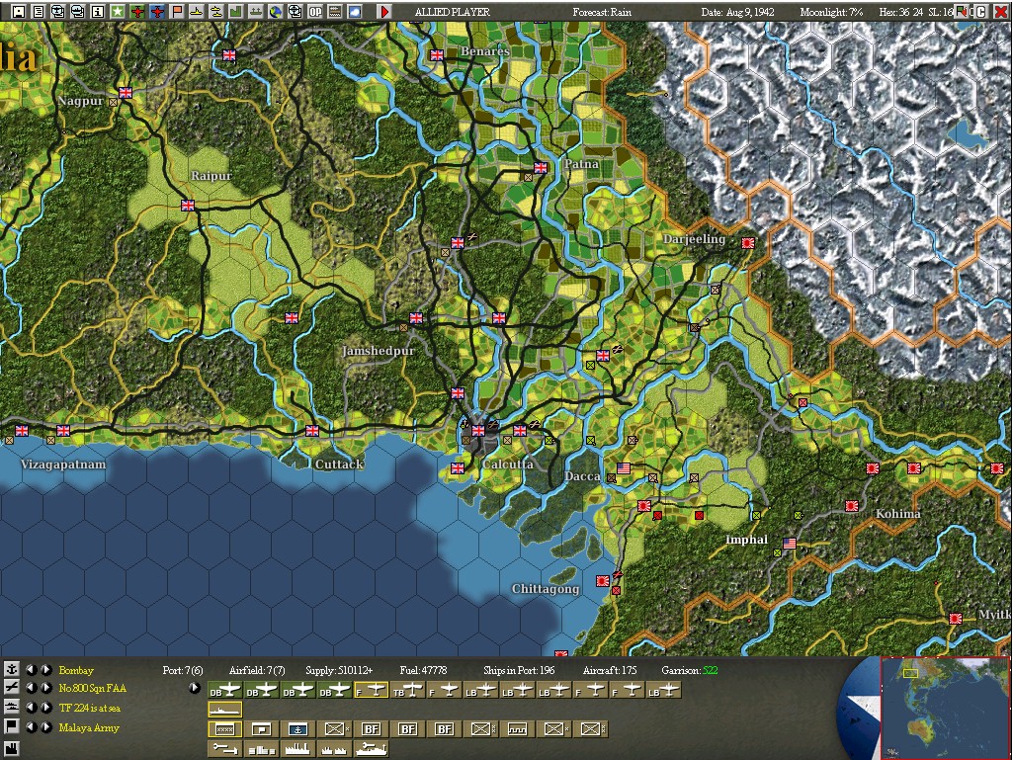This screenshot has width=1013, height=760.
Task: Click the crosshair target toolbar icon
Action: click(x=295, y=11)
